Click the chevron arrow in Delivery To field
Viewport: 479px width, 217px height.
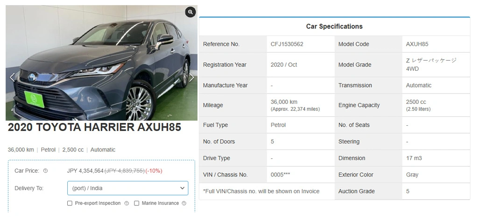coord(182,188)
